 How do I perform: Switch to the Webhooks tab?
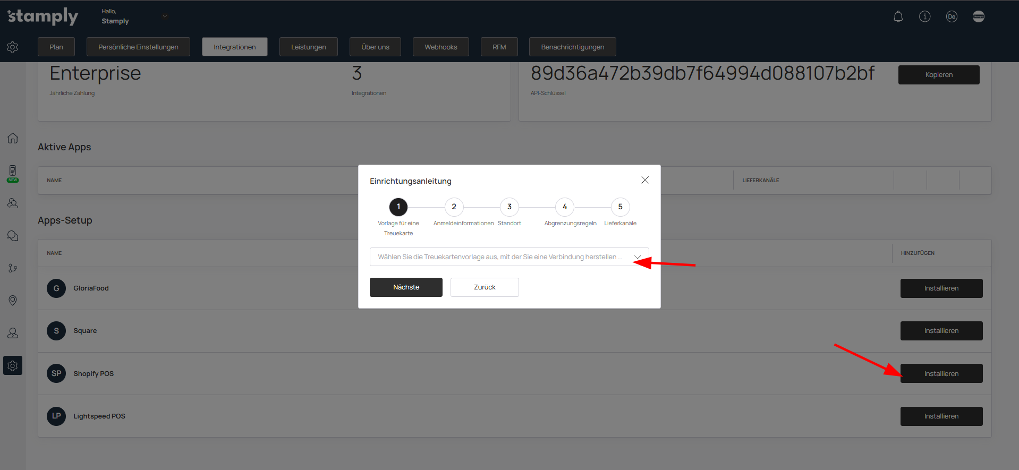[x=440, y=47]
